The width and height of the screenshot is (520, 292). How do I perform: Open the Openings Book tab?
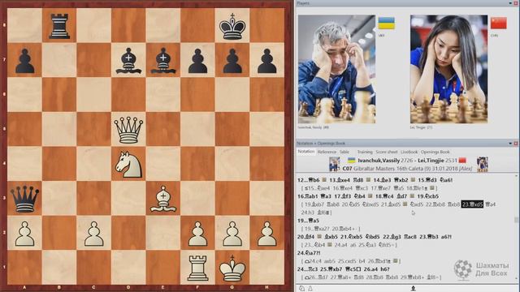click(435, 152)
